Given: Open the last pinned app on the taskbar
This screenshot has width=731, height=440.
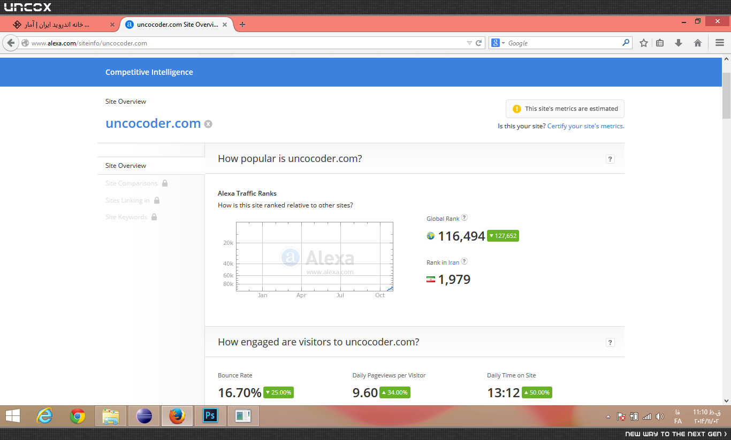Looking at the screenshot, I should point(243,415).
